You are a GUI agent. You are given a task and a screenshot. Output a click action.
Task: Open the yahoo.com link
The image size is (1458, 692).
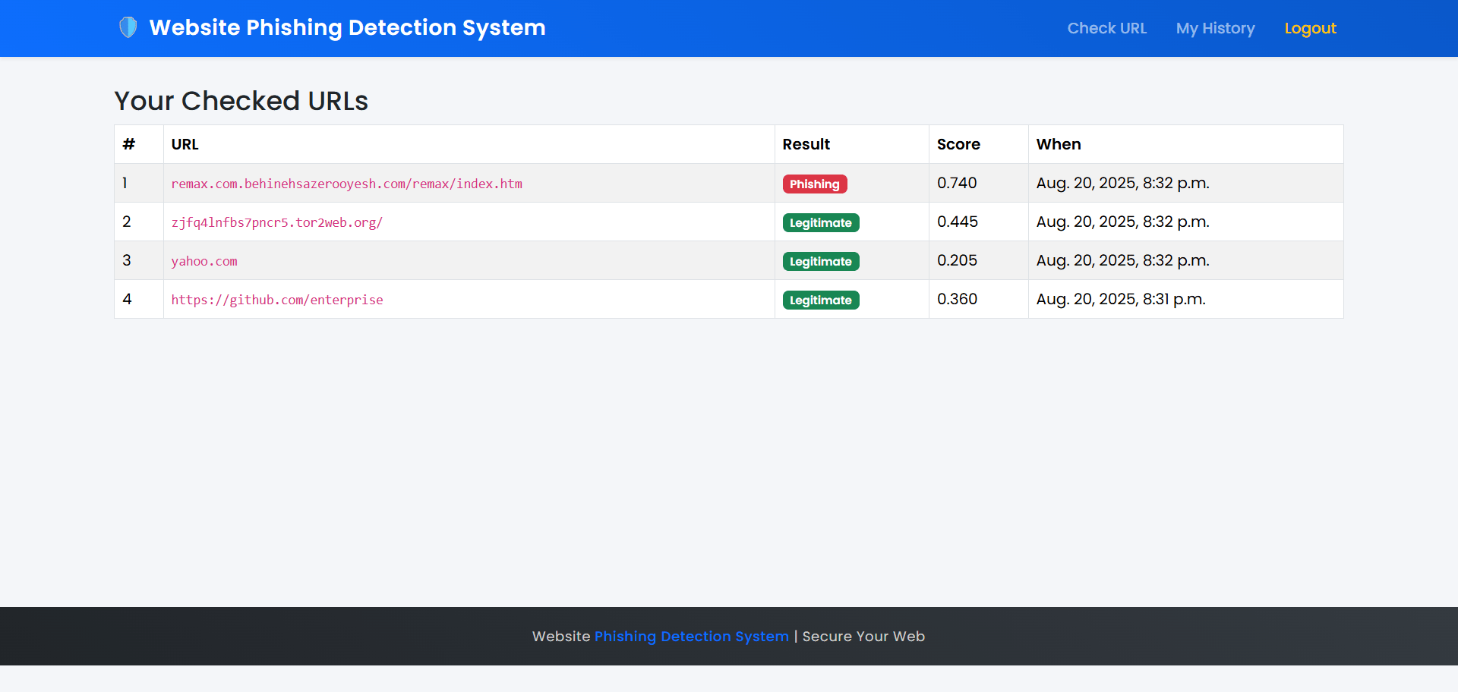204,260
